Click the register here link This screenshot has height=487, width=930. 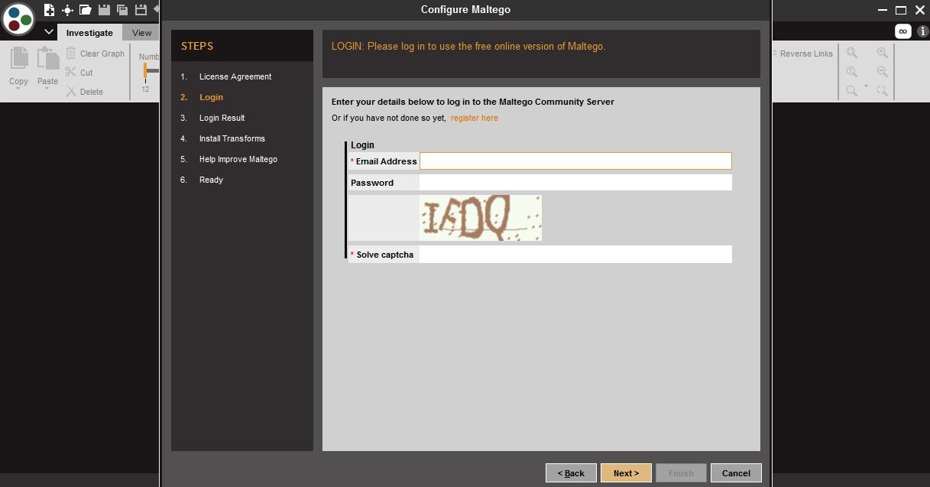tap(475, 118)
